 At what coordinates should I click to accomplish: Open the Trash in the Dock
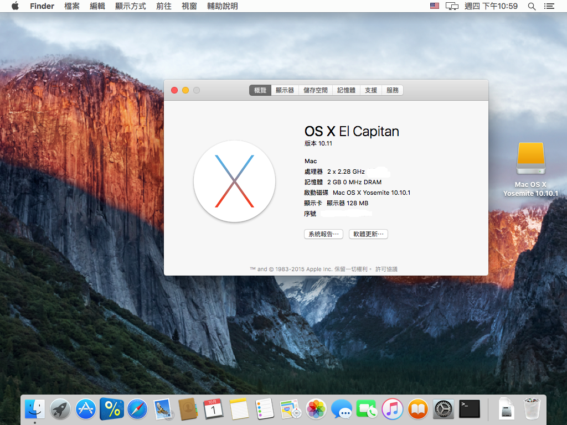point(532,409)
